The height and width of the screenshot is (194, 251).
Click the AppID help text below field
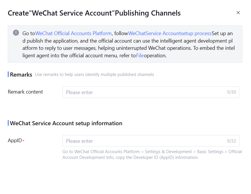tap(152, 155)
